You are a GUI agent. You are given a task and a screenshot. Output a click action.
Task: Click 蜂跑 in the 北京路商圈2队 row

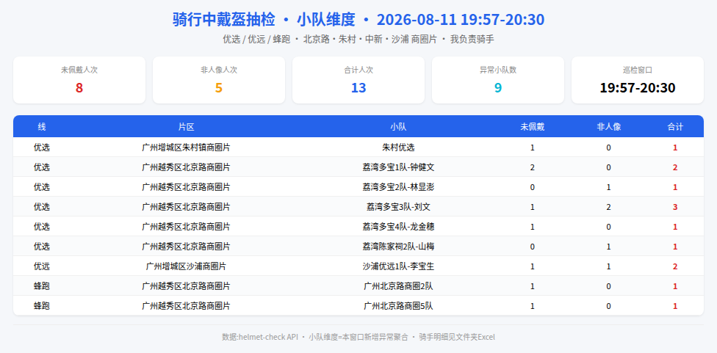(x=42, y=286)
